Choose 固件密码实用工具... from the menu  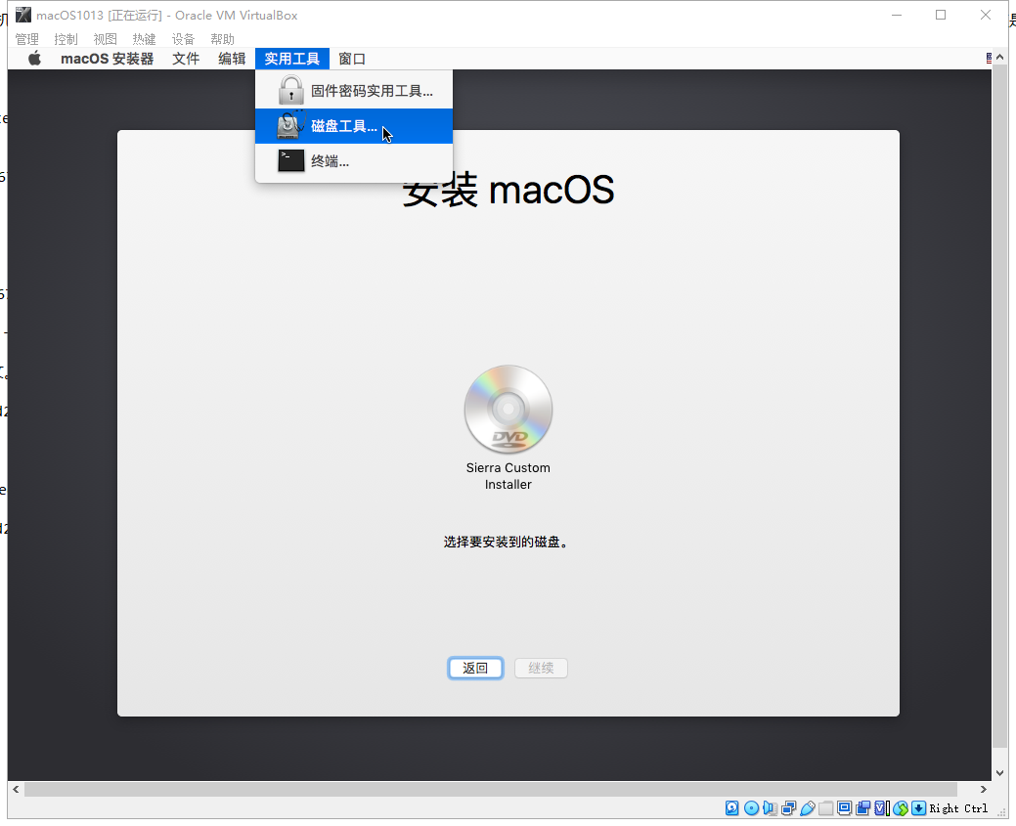(x=354, y=91)
